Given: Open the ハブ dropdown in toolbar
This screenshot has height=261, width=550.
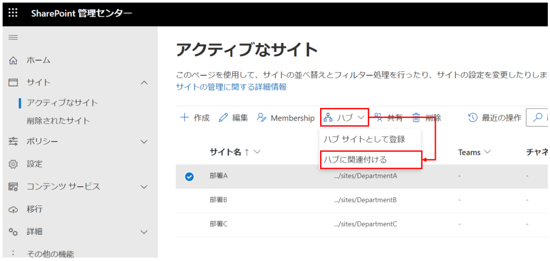Looking at the screenshot, I should [345, 118].
